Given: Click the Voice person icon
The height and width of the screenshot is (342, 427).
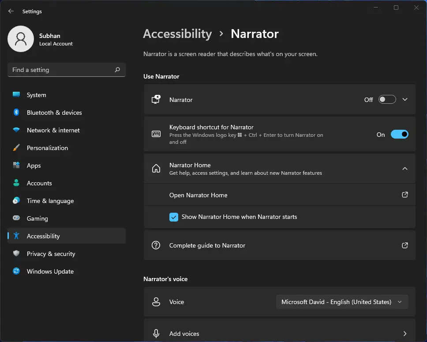Looking at the screenshot, I should [156, 302].
